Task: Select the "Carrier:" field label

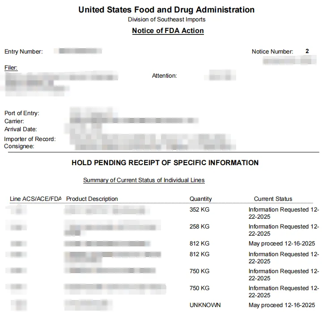Action: [14, 121]
